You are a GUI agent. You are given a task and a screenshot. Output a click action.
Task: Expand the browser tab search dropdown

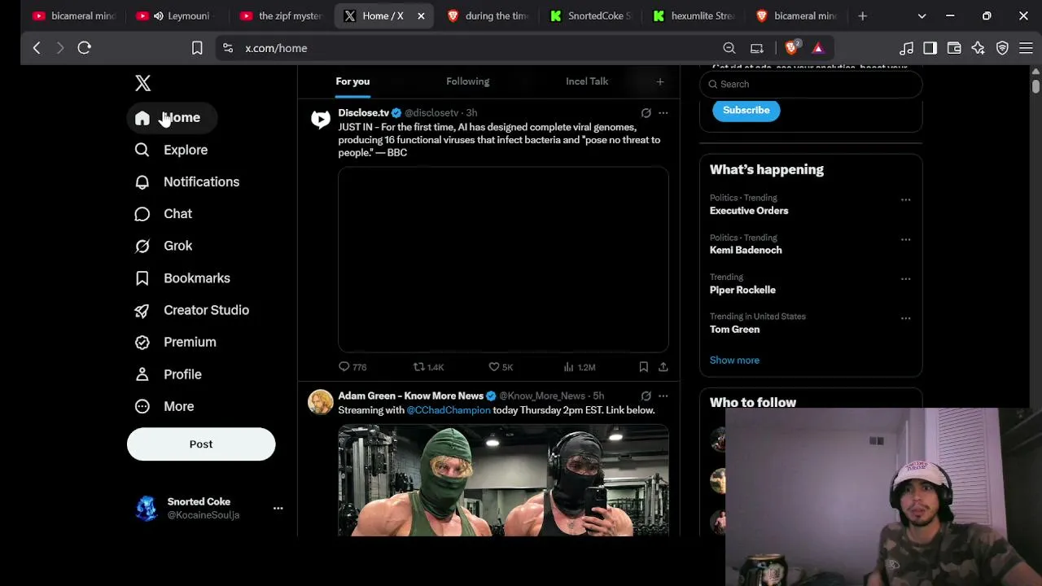(922, 16)
